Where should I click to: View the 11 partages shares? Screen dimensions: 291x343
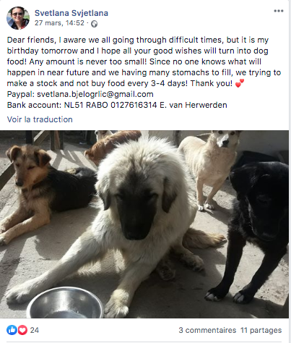(x=261, y=330)
